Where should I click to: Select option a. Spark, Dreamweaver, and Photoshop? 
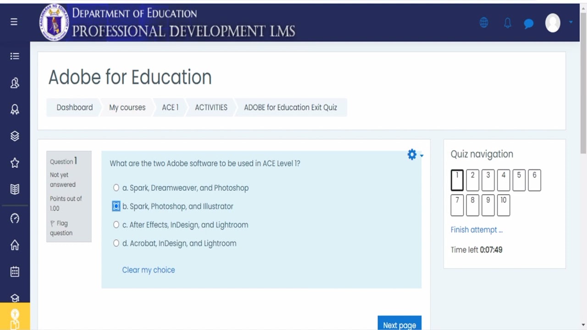pyautogui.click(x=116, y=188)
